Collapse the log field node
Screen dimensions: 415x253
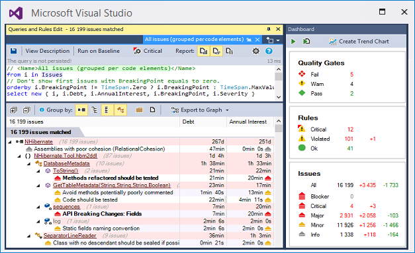[x=38, y=221]
